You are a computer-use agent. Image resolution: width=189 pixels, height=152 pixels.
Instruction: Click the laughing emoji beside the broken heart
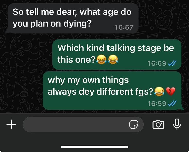tap(159, 91)
